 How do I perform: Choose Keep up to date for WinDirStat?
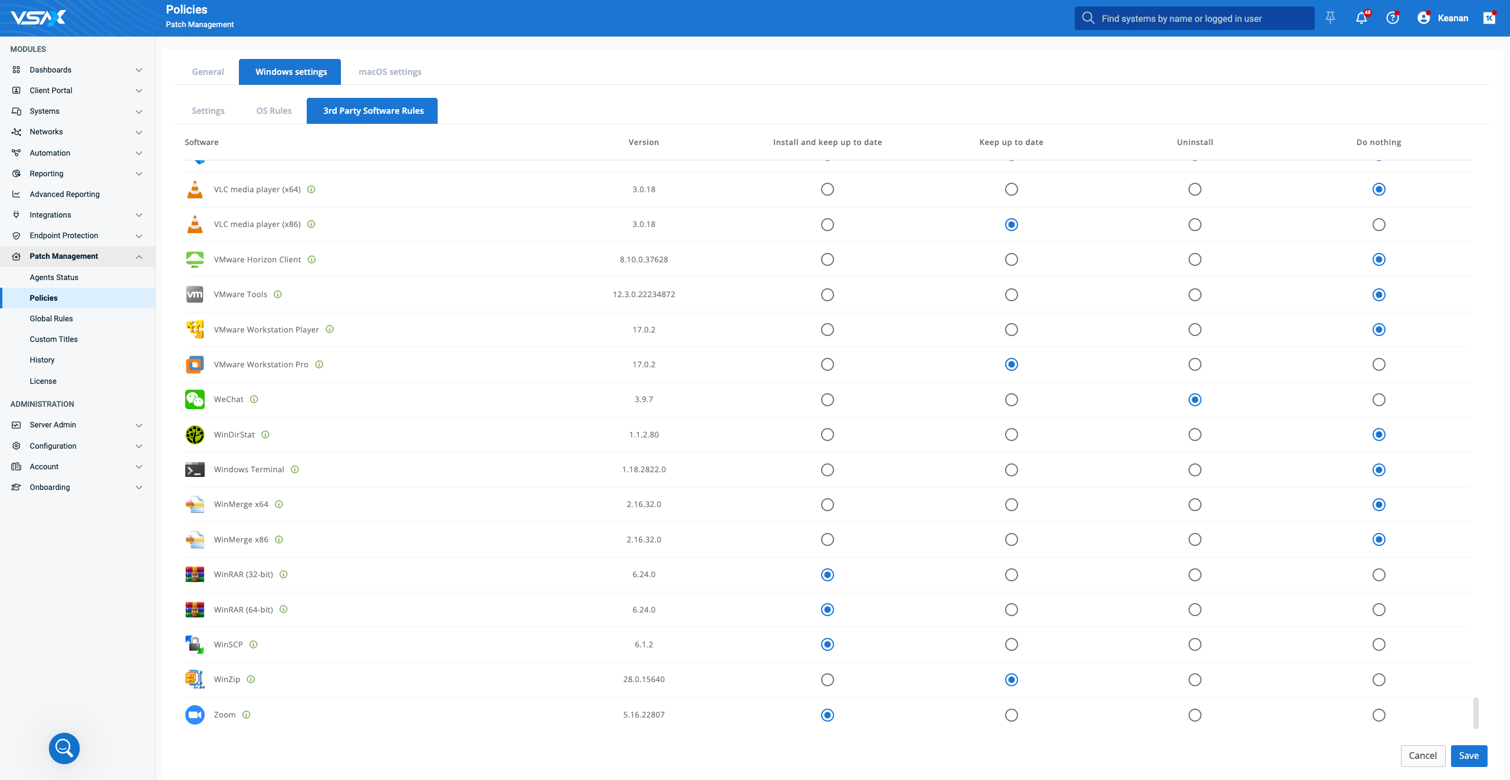pyautogui.click(x=1012, y=435)
